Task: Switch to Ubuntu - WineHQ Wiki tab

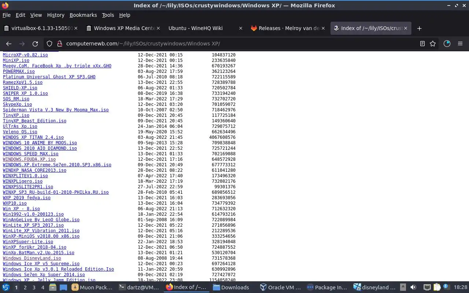Action: tap(205, 28)
